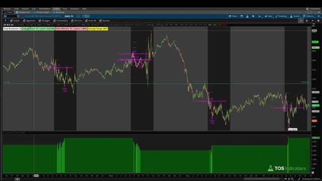This screenshot has width=322, height=181.
Task: Select the pointer tool in drawings bar
Action: (6, 21)
